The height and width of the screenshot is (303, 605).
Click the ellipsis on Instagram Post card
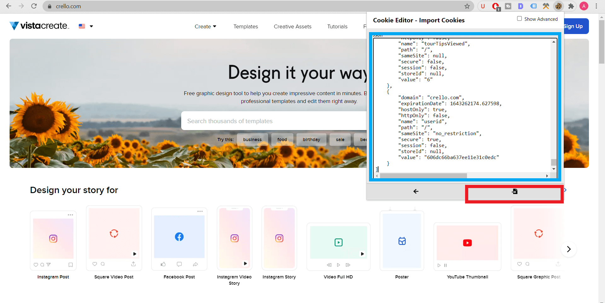[70, 215]
